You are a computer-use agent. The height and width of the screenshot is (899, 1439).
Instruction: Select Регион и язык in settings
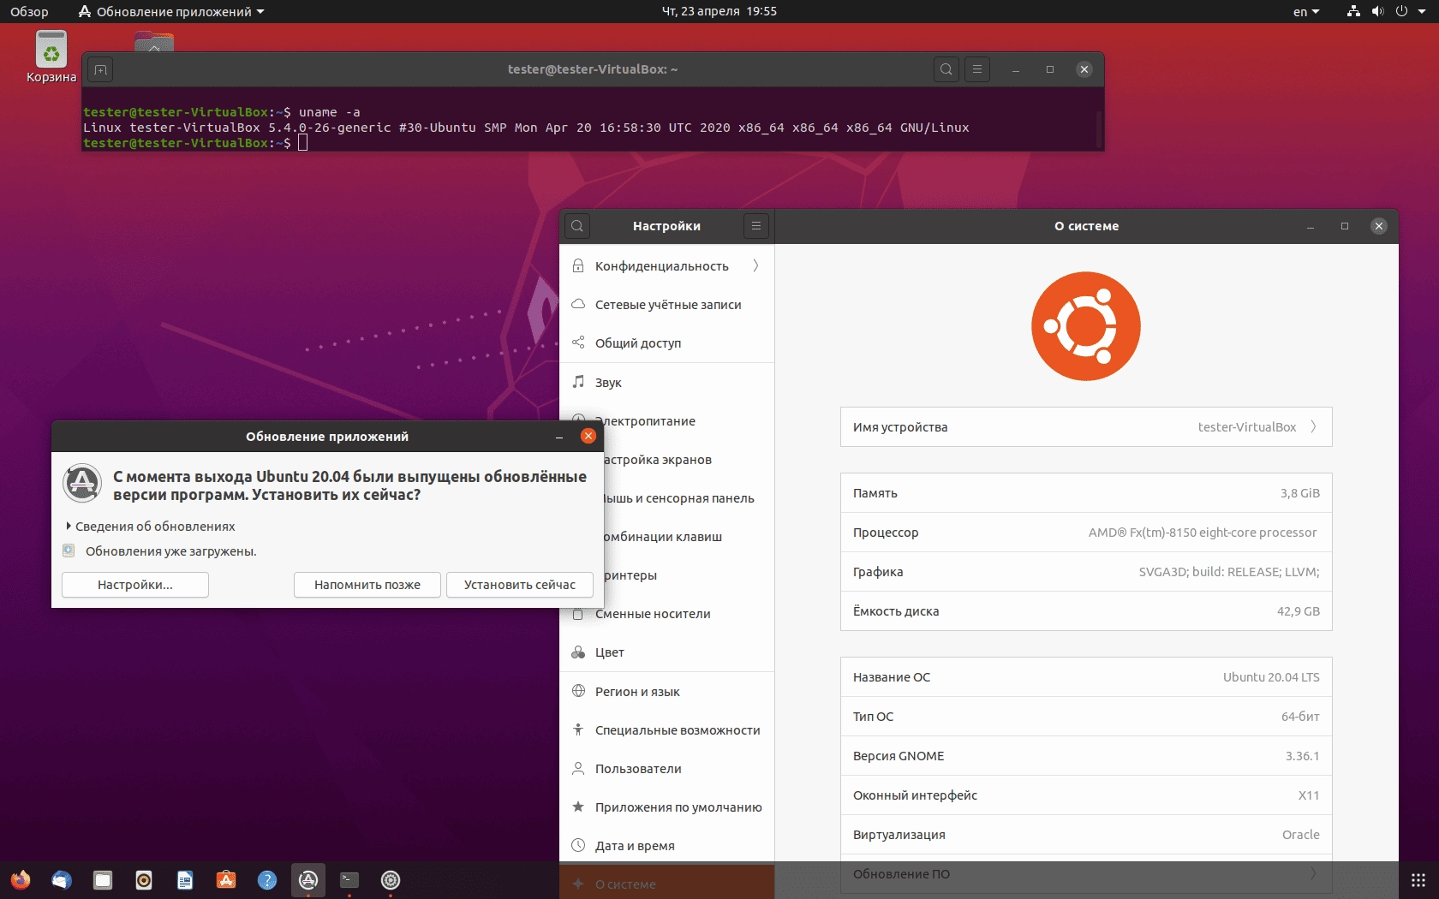pos(666,692)
